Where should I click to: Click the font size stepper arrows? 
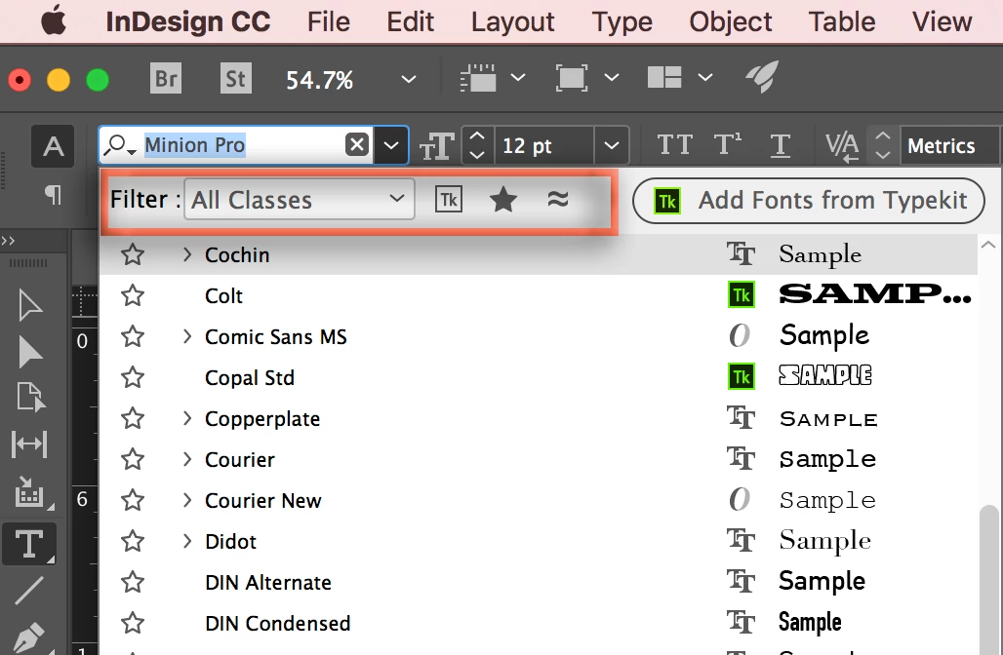[476, 145]
